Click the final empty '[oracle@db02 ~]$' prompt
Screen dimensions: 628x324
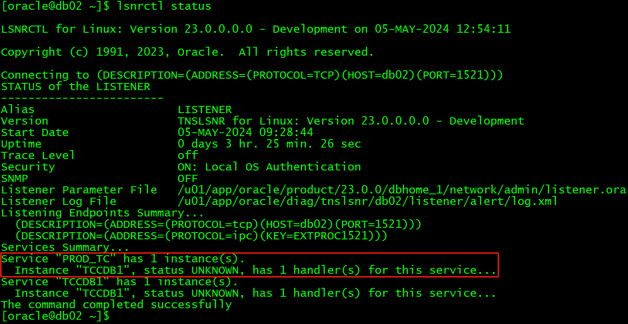tap(55, 316)
